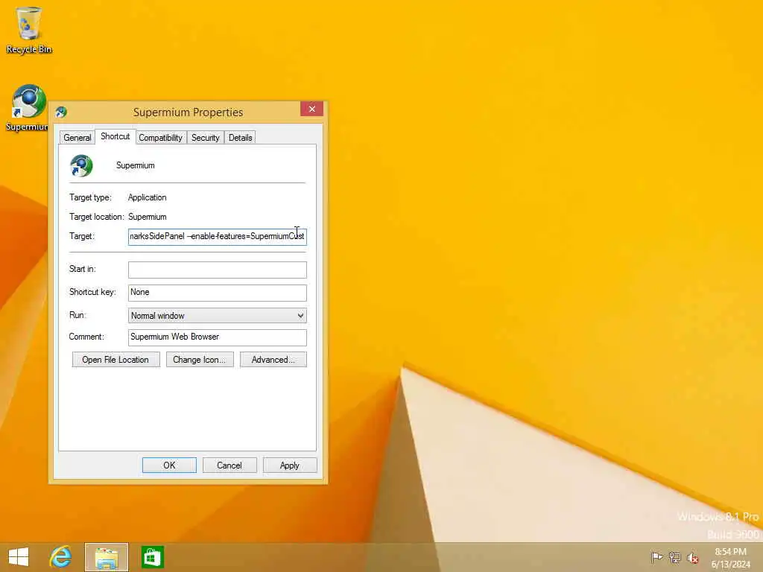Click the Open File Location button
The height and width of the screenshot is (572, 763).
[x=115, y=360]
